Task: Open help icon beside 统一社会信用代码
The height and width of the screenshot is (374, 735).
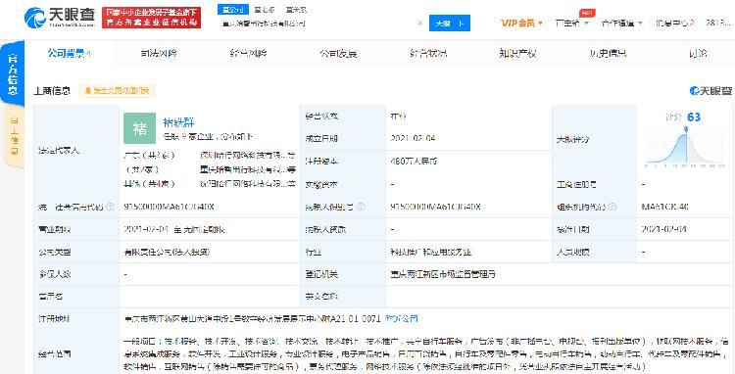Action: [x=110, y=207]
